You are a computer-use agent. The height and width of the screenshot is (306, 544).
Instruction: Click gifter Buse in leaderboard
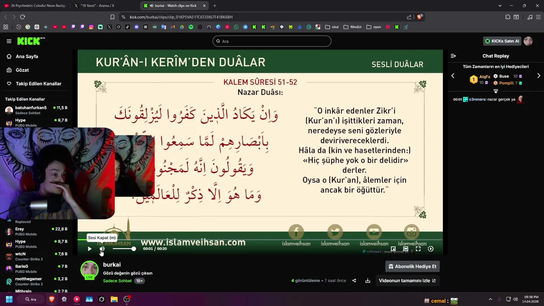(504, 76)
